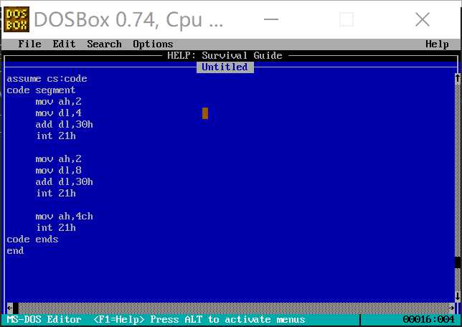Open the Help menu
The width and height of the screenshot is (462, 327).
437,44
